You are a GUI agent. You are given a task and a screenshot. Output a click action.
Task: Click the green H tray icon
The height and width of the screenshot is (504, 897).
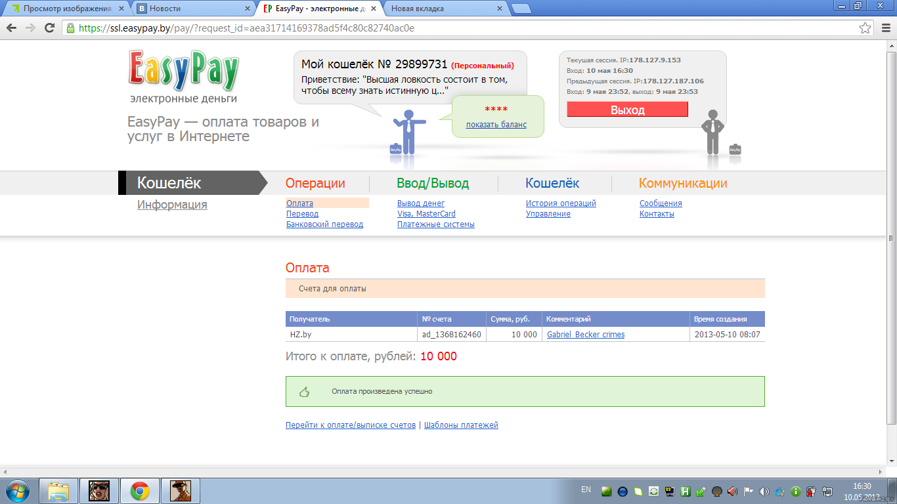(685, 491)
